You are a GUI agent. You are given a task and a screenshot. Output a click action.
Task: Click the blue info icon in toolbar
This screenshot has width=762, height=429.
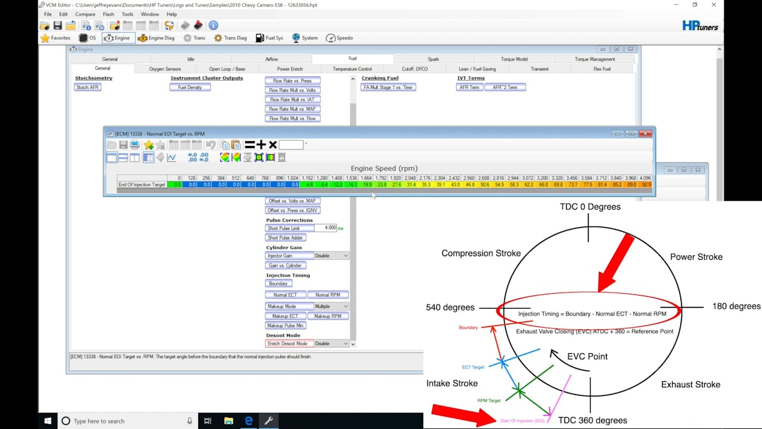(213, 25)
